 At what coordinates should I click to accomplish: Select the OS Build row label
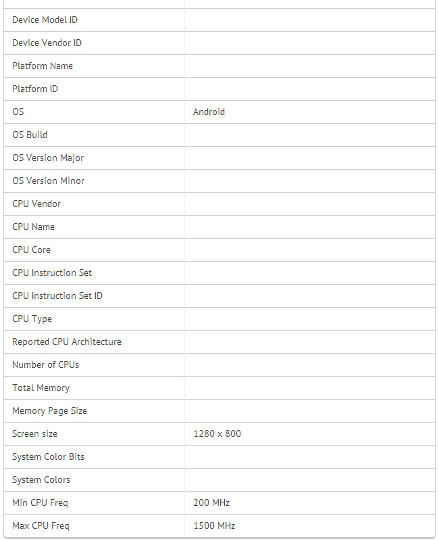tap(30, 135)
